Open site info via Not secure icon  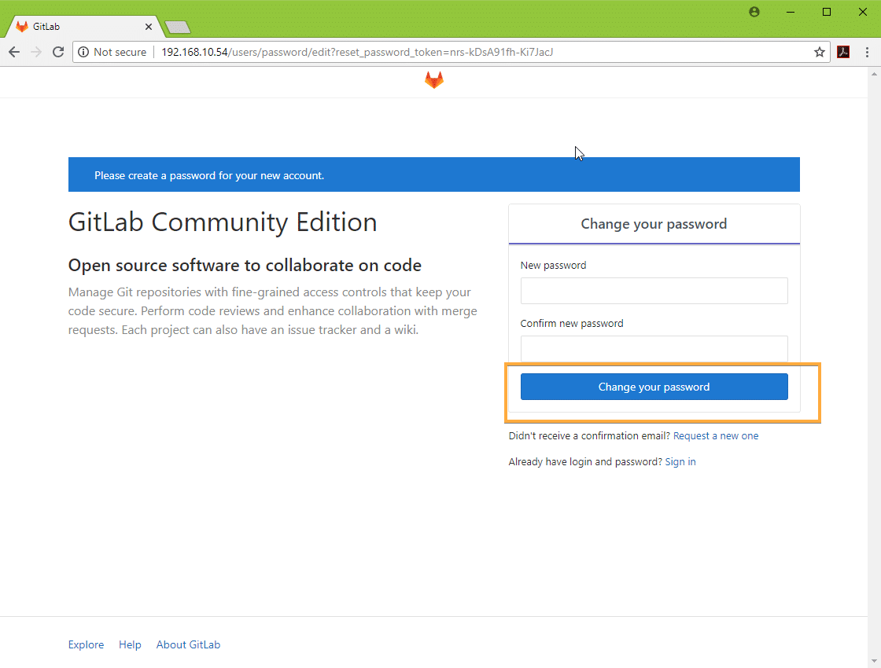[x=83, y=52]
